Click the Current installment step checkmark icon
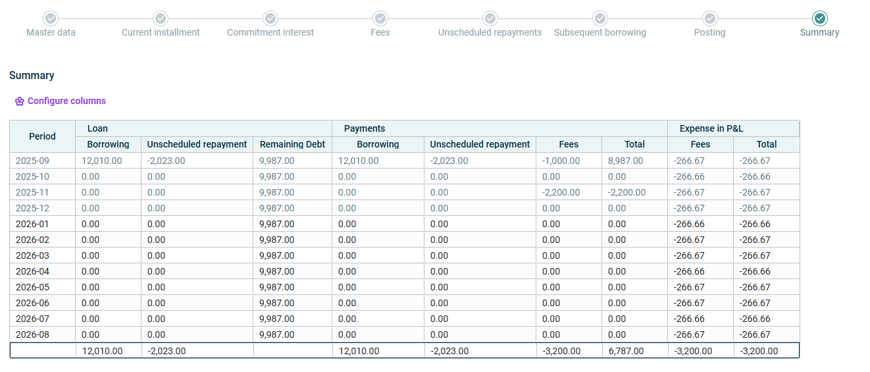Image resolution: width=870 pixels, height=372 pixels. (x=161, y=18)
